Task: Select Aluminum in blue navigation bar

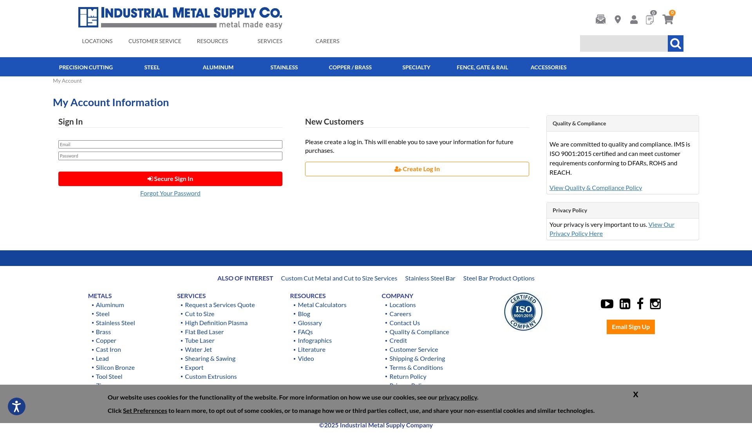Action: pyautogui.click(x=218, y=67)
